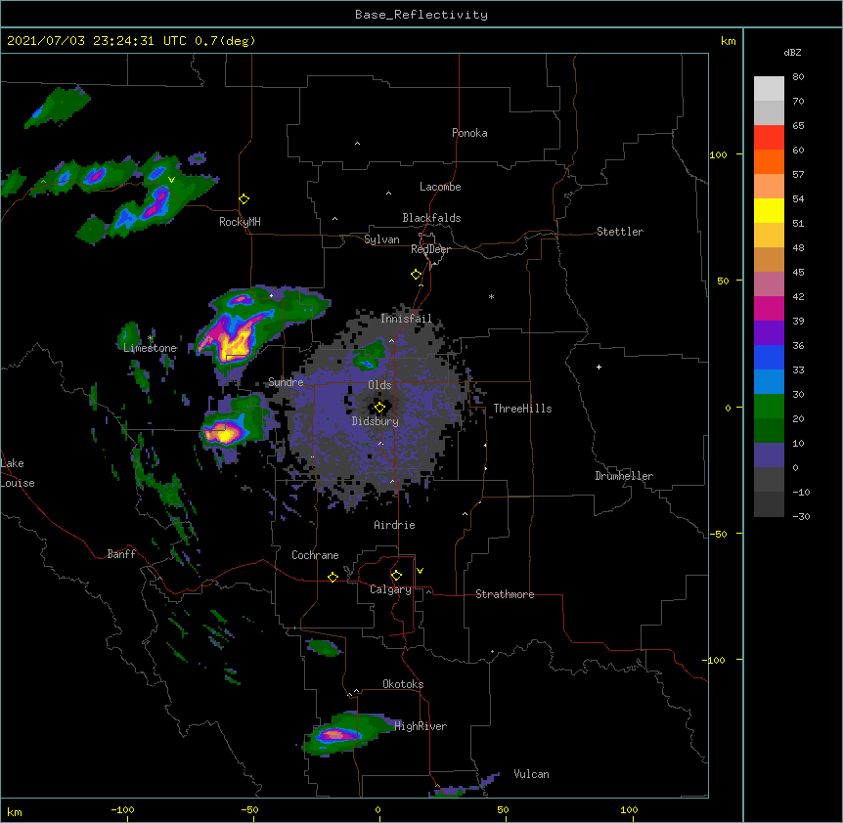This screenshot has width=843, height=823.
Task: Pick the red 60-65 dBZ legend swatch
Action: pos(769,137)
